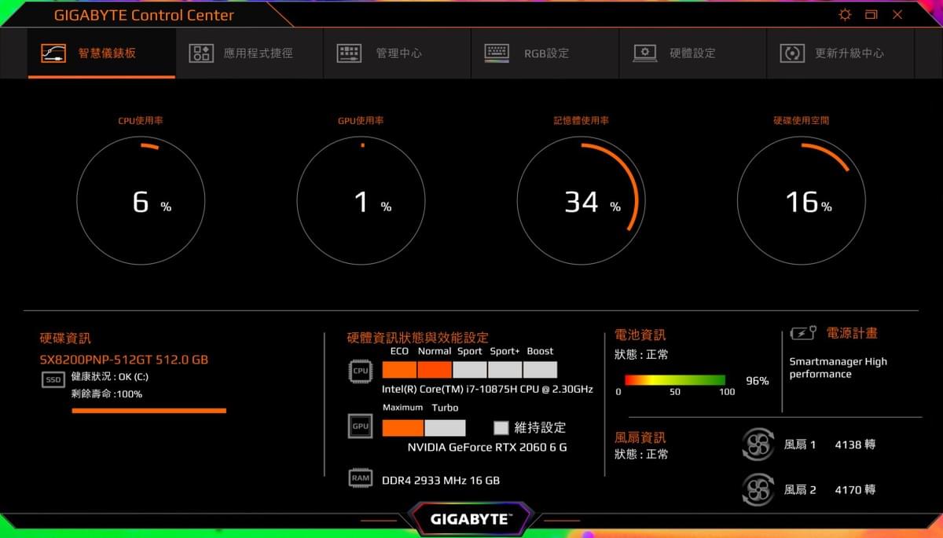
Task: Click the 96% battery percentage
Action: [757, 381]
